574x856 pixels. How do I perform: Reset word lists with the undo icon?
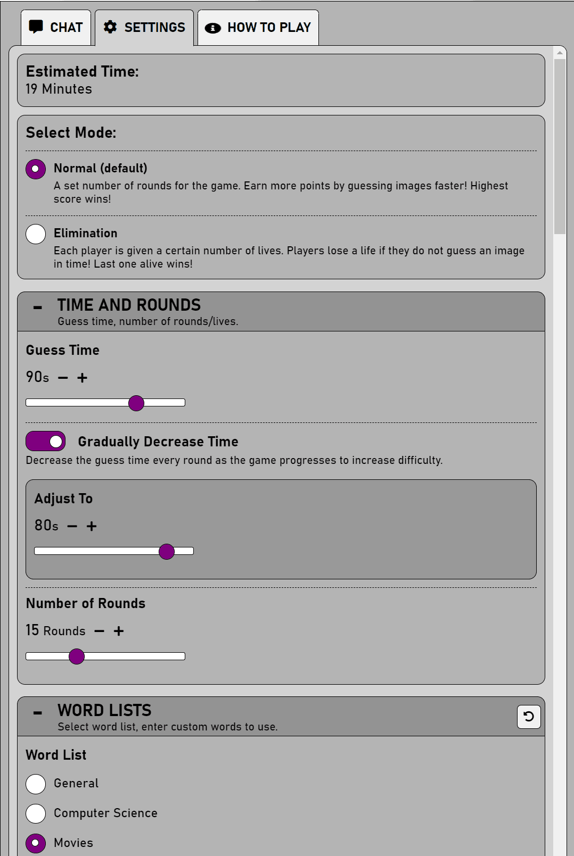point(529,717)
